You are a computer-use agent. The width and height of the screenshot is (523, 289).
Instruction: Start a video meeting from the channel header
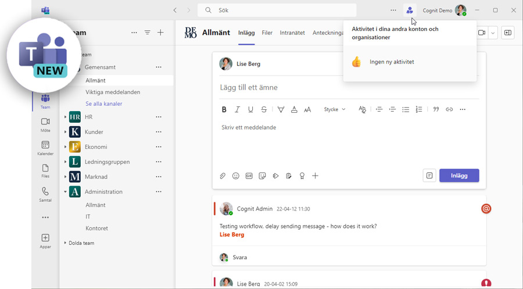pyautogui.click(x=482, y=33)
